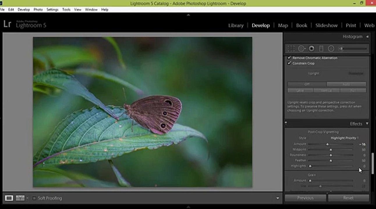Viewport: 376px width, 209px height.
Task: Open Before/After view options dropdown arrow
Action: click(x=27, y=198)
